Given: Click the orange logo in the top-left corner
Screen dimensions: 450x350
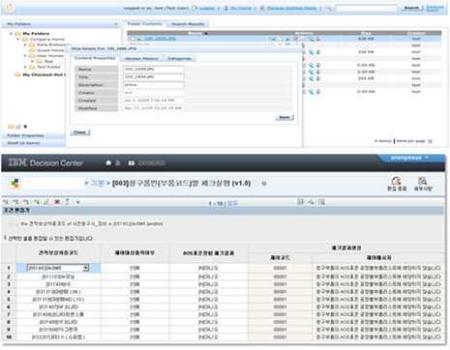Looking at the screenshot, I should [11, 8].
